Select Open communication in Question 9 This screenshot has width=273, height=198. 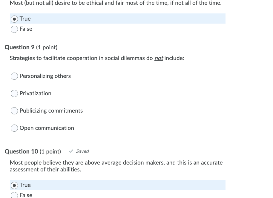point(14,128)
